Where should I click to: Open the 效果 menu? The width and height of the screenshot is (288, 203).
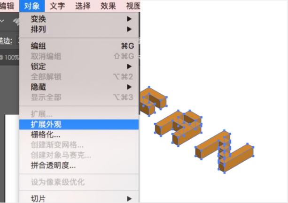(x=108, y=6)
